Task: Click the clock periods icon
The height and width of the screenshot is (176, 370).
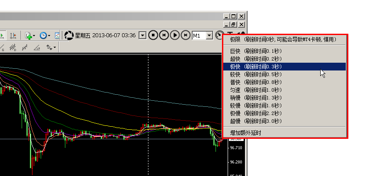Action: pyautogui.click(x=43, y=35)
